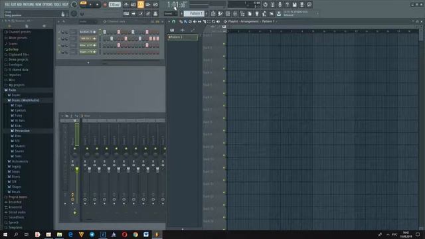This screenshot has width=425, height=239.
Task: Toggle the note/clip grouping link icon
Action: (148, 13)
